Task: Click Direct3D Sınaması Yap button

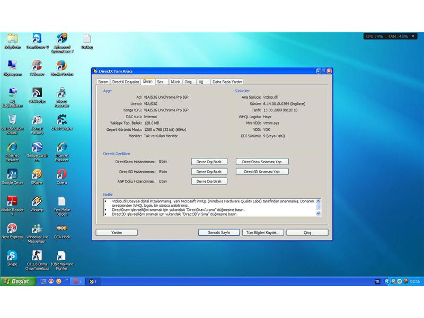Action: [262, 172]
